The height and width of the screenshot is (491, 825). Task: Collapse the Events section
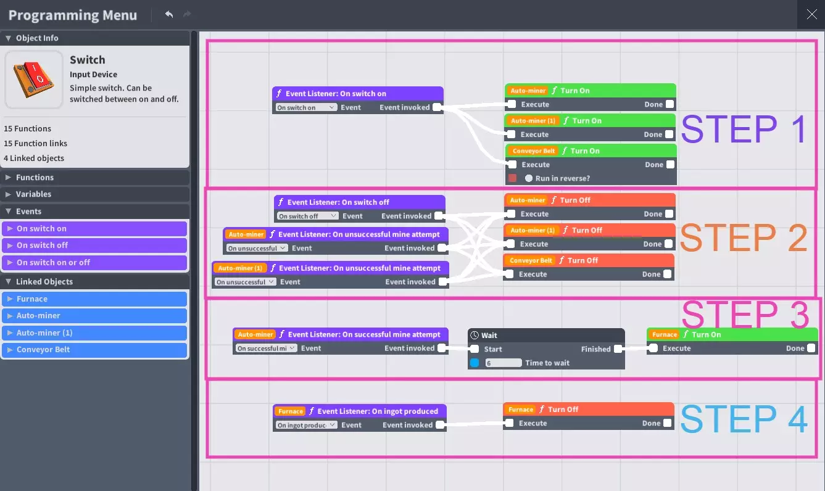coord(9,212)
